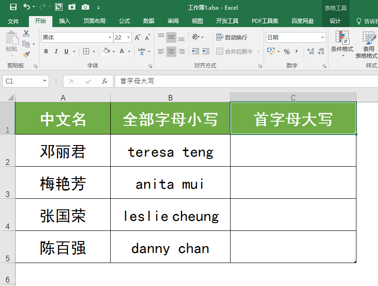378x286 pixels.
Task: Click the increase indent icon
Action: 206,51
